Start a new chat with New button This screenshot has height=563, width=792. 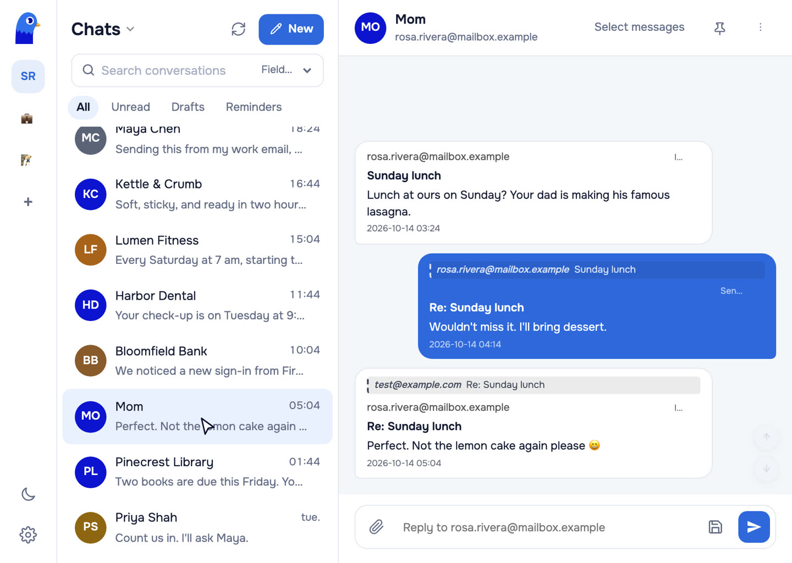click(x=291, y=29)
